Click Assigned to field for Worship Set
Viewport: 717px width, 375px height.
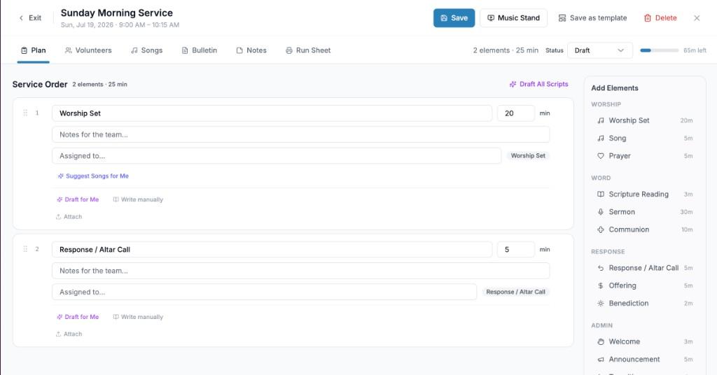tap(277, 156)
